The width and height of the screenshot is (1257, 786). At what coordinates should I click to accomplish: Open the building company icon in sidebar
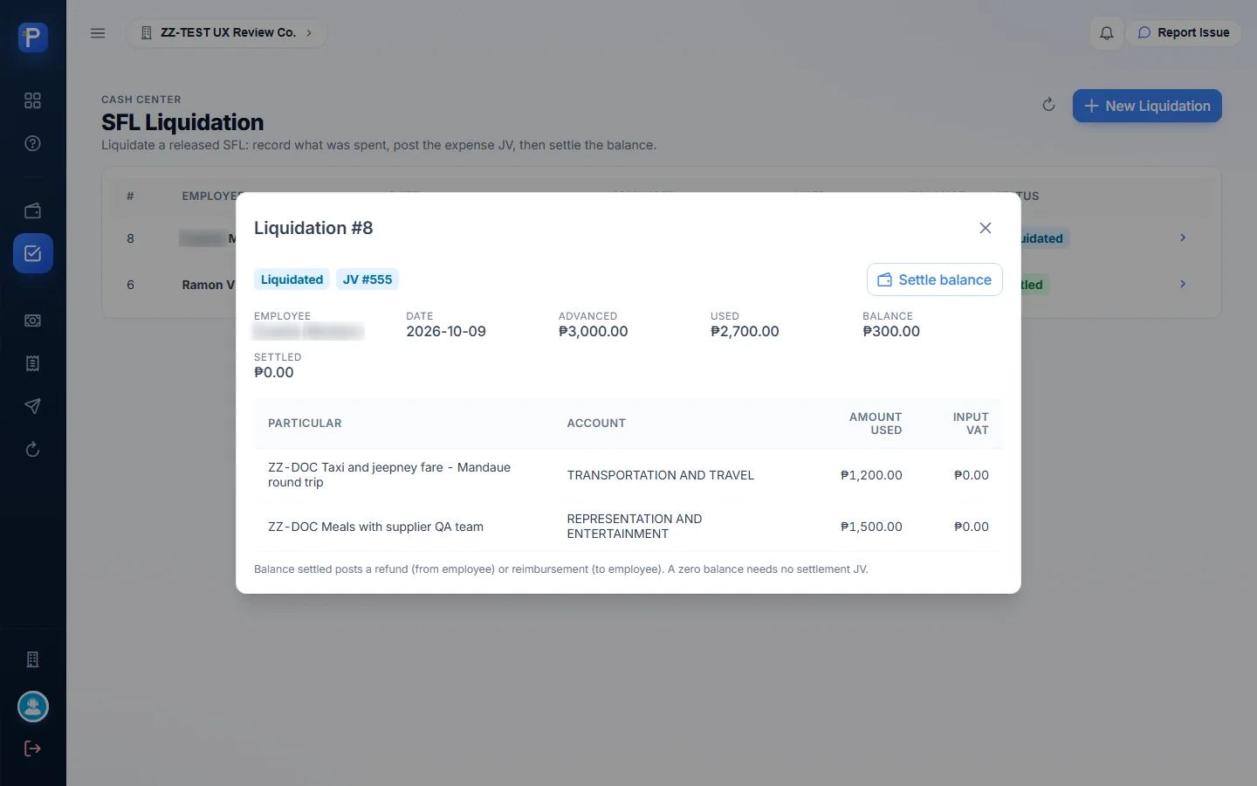coord(32,659)
